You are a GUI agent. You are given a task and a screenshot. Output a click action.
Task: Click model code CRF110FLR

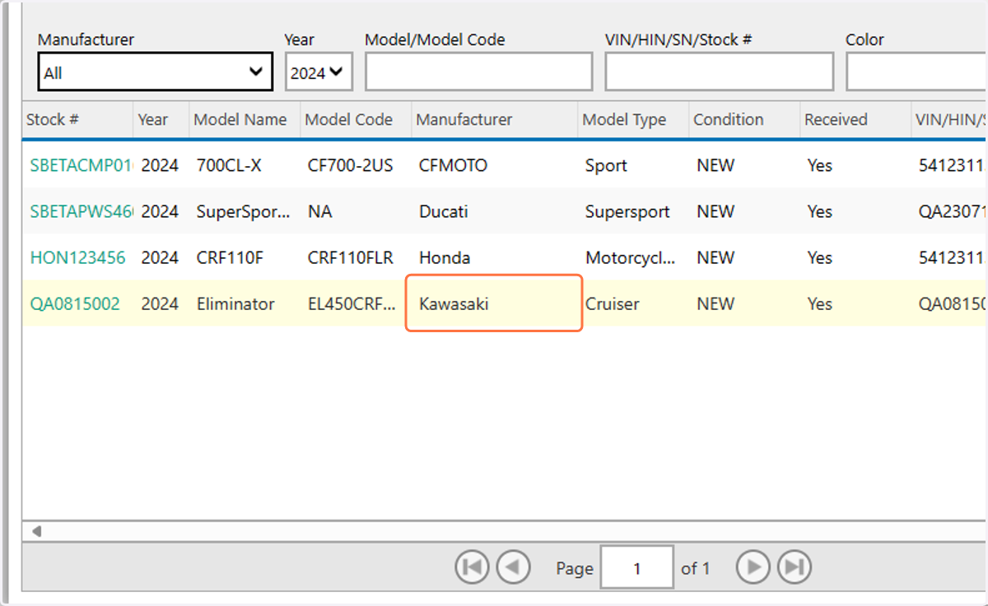tap(352, 257)
